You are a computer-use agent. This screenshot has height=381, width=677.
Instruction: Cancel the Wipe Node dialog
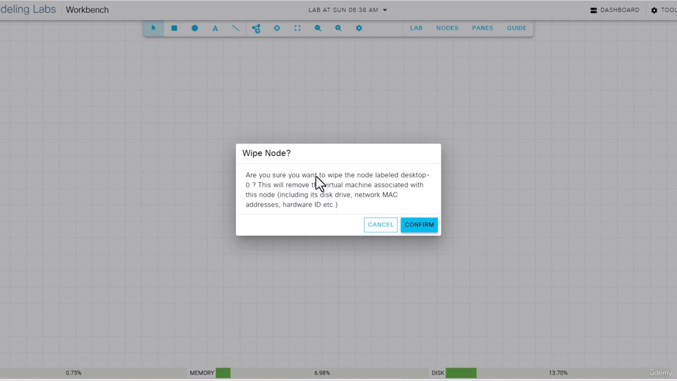point(380,224)
